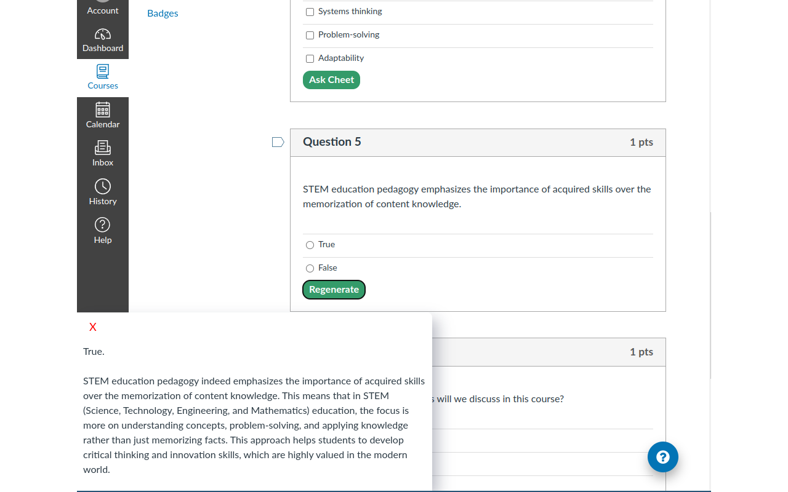Click the History clock icon
The height and width of the screenshot is (492, 788).
(x=103, y=186)
